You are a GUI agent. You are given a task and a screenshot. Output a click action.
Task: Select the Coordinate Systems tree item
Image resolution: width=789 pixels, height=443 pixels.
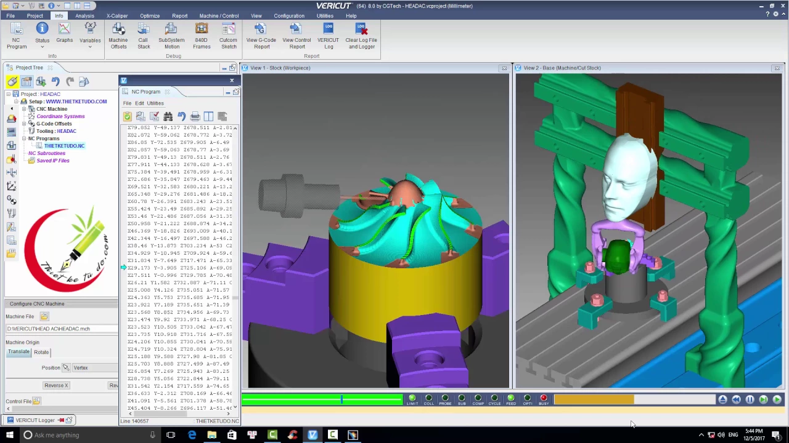[x=60, y=116]
